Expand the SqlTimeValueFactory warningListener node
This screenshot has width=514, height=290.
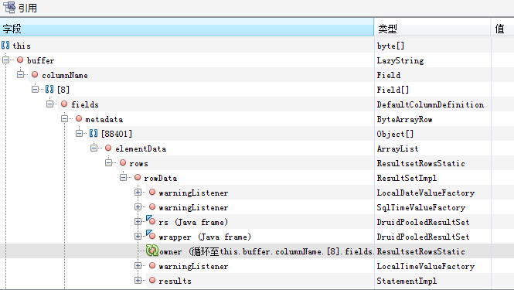coord(138,207)
